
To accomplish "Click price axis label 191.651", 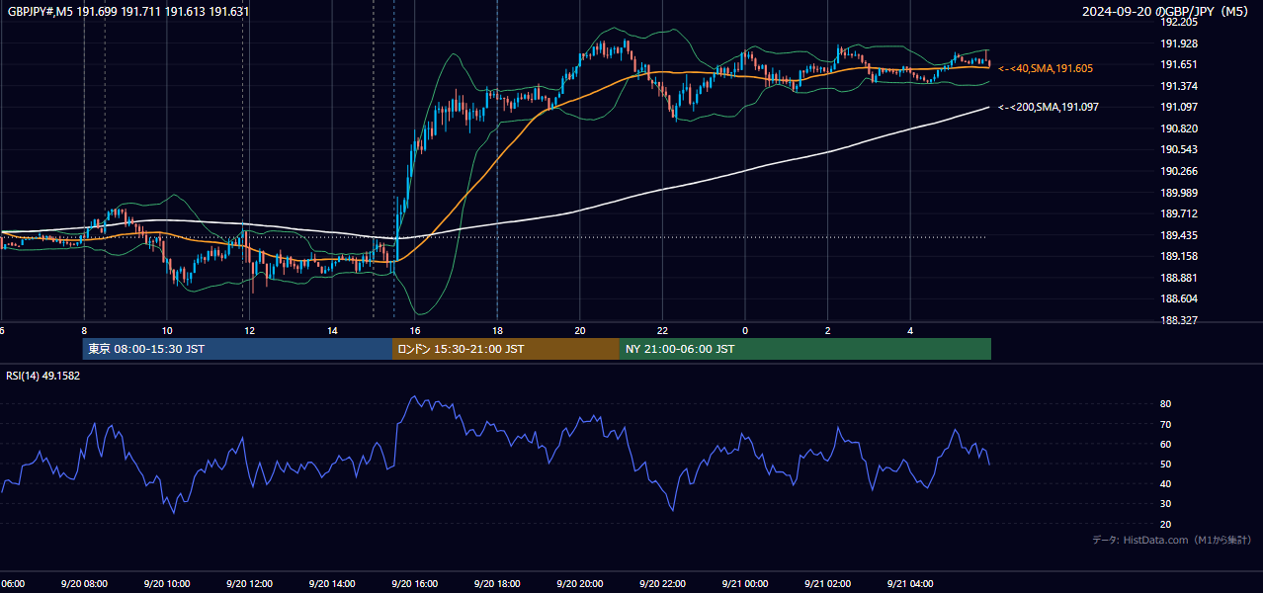I will (1179, 64).
